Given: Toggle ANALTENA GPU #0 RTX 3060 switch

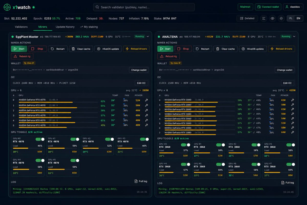Looking at the screenshot, I should pos(185,145).
